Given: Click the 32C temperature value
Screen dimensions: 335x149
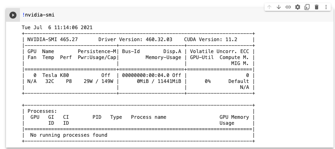Looking at the screenshot, I should click(49, 81).
